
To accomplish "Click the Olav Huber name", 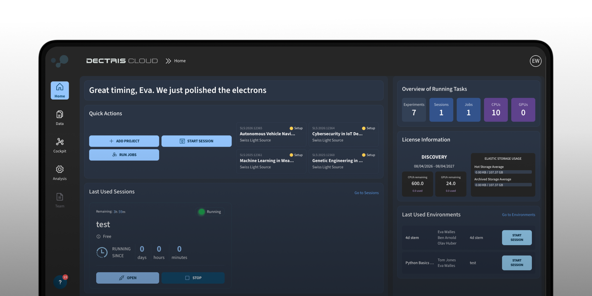I will [x=447, y=243].
